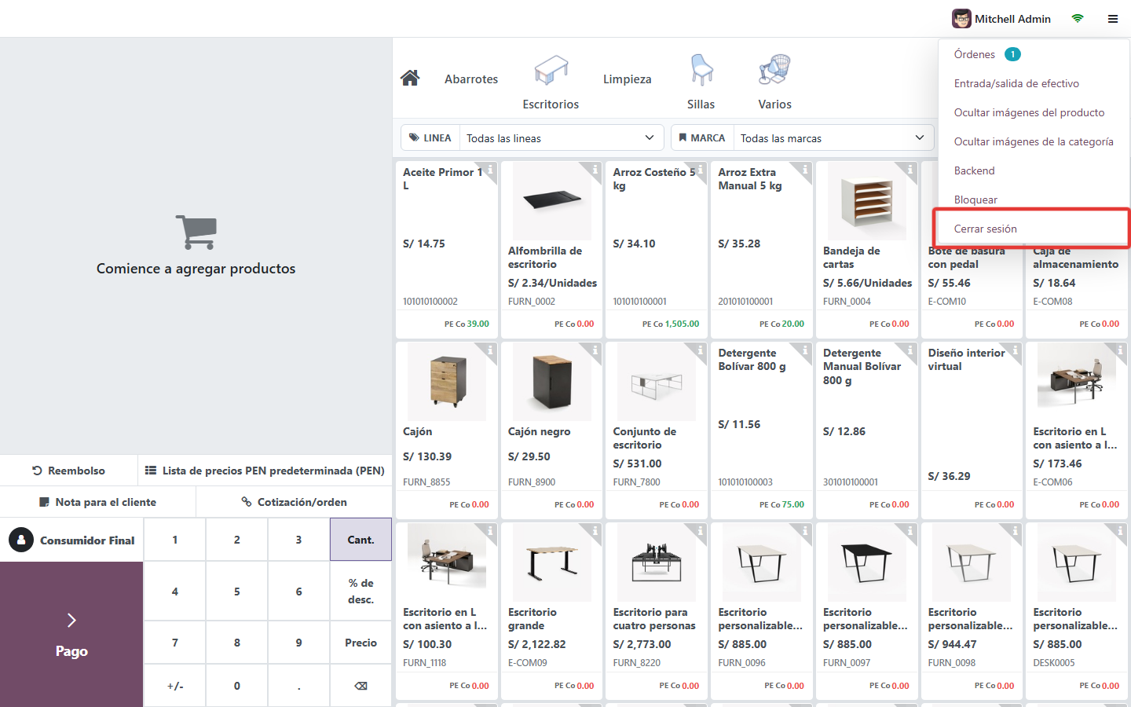Open the Varios category icon
The image size is (1131, 707).
click(x=774, y=70)
